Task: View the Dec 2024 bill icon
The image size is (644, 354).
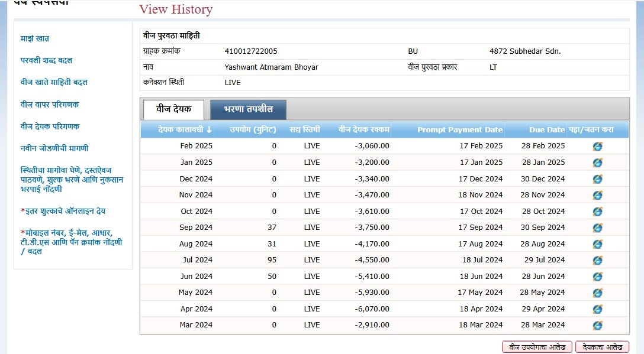Action: pyautogui.click(x=597, y=179)
